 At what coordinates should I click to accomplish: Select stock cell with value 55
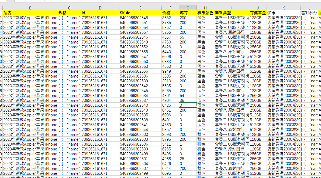pos(188,37)
